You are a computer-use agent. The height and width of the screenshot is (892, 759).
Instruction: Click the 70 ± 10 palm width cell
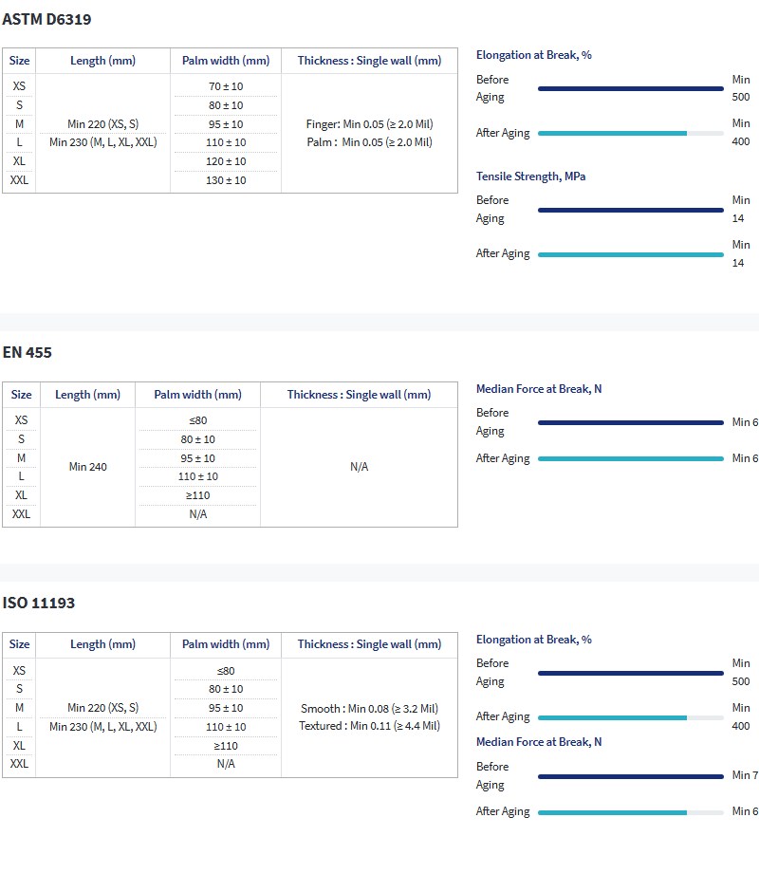click(226, 86)
